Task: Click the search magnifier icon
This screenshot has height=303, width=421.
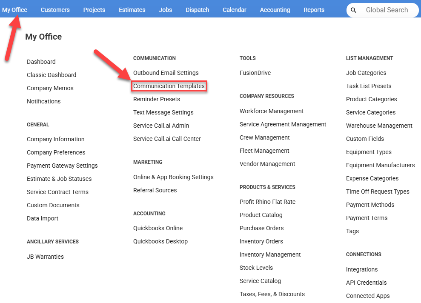Action: (353, 10)
